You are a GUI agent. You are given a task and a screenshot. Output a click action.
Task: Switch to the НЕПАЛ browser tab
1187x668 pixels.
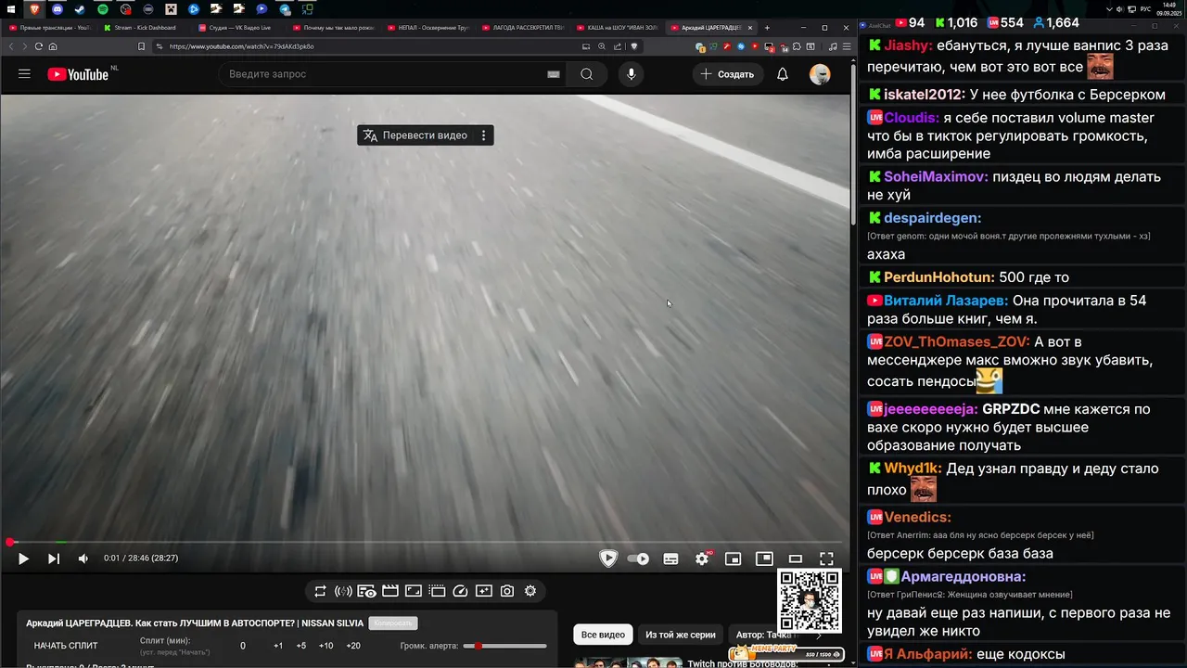[x=427, y=28]
